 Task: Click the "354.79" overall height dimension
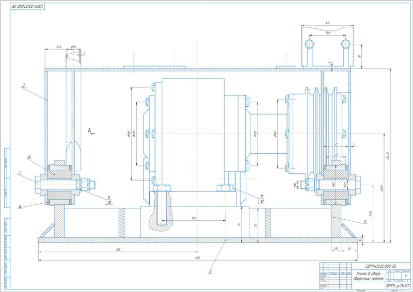tap(388, 155)
